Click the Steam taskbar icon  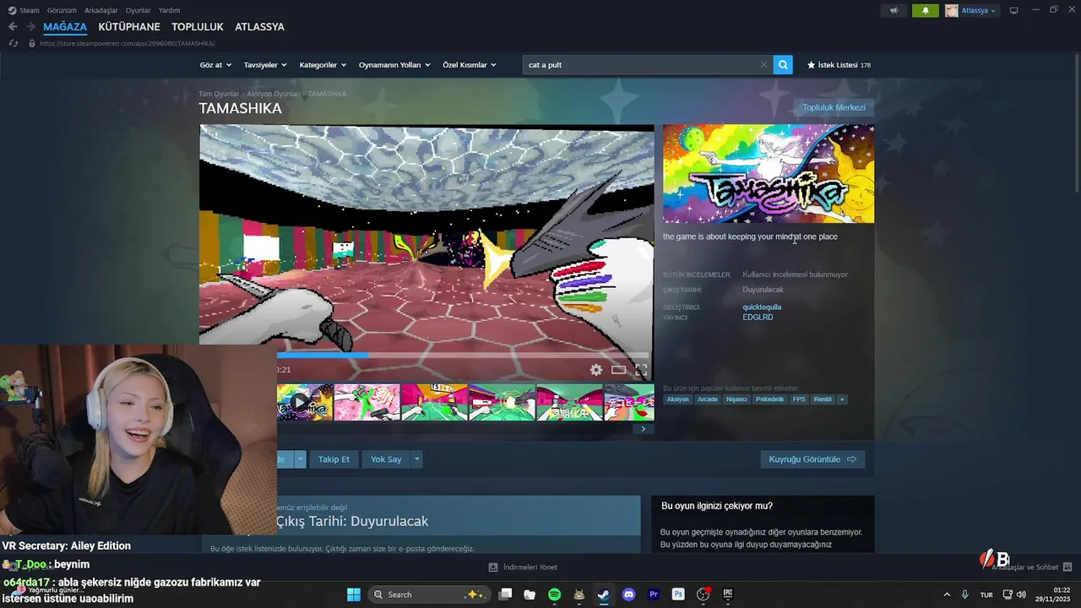tap(603, 594)
